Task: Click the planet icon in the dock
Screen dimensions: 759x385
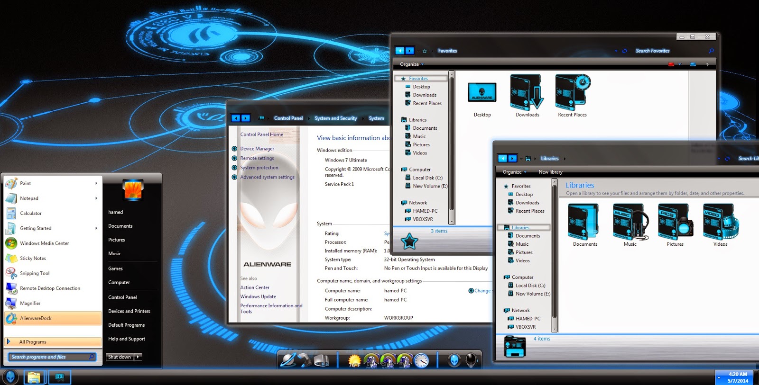Action: click(288, 360)
